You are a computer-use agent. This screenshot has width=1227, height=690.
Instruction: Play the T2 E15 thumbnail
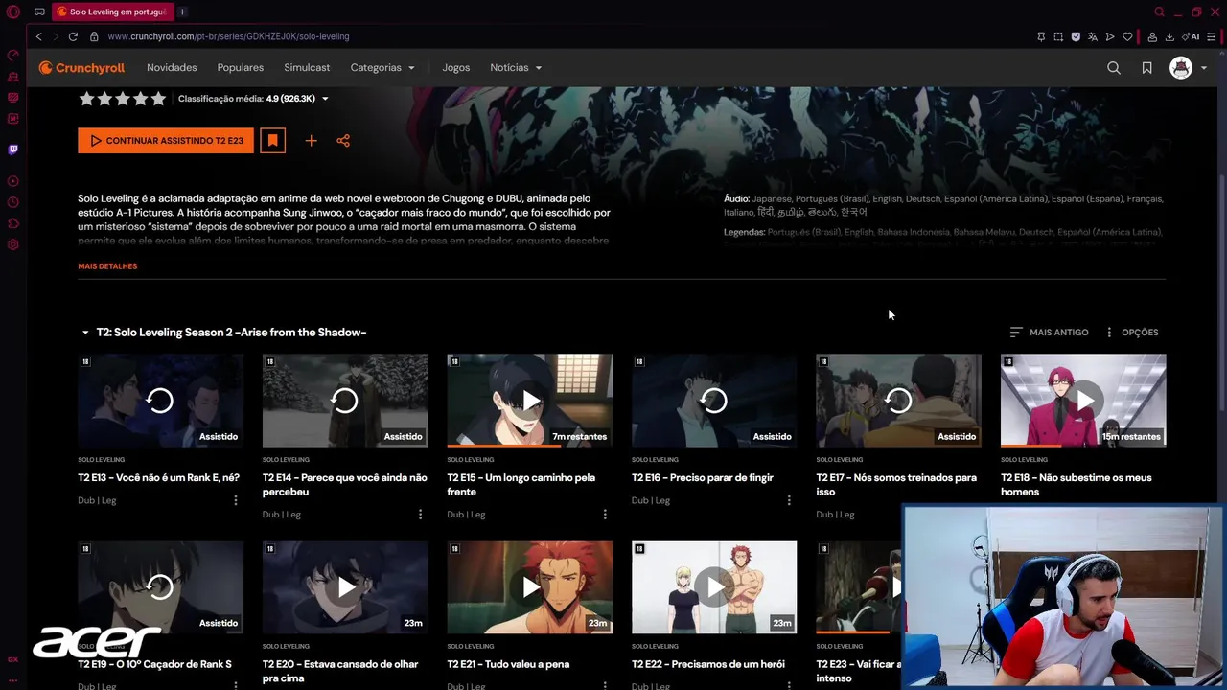pos(529,401)
